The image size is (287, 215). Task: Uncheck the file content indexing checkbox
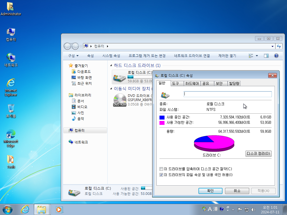click(x=161, y=175)
